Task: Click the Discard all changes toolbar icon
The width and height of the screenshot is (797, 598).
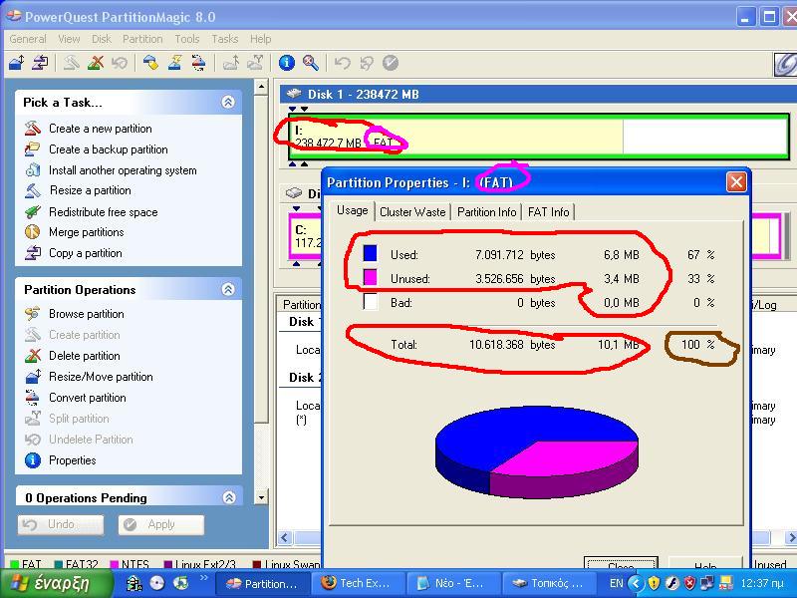Action: 366,63
